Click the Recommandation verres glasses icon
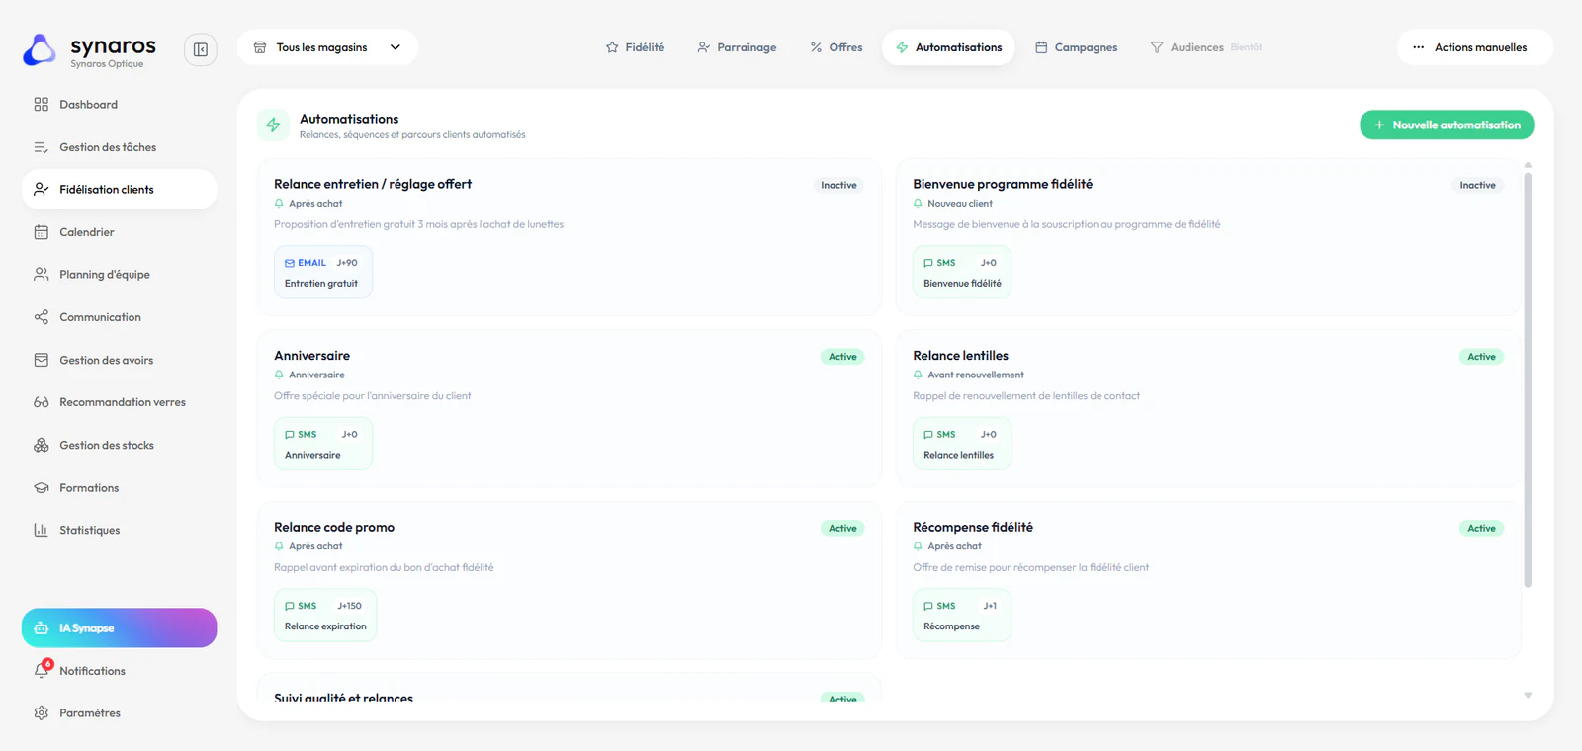Viewport: 1582px width, 751px height. tap(42, 402)
